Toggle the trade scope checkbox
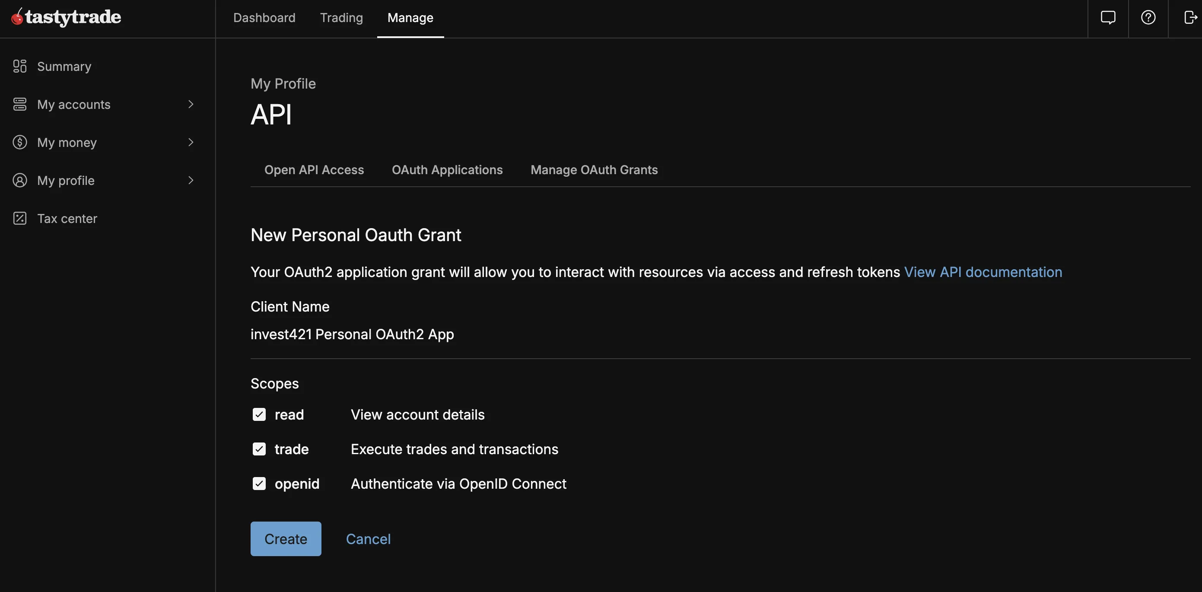 [259, 449]
